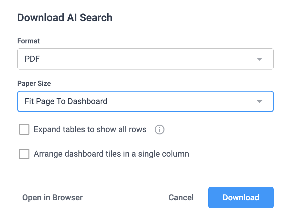Check Arrange dashboard tiles in a single column
Image resolution: width=291 pixels, height=216 pixels.
click(24, 154)
